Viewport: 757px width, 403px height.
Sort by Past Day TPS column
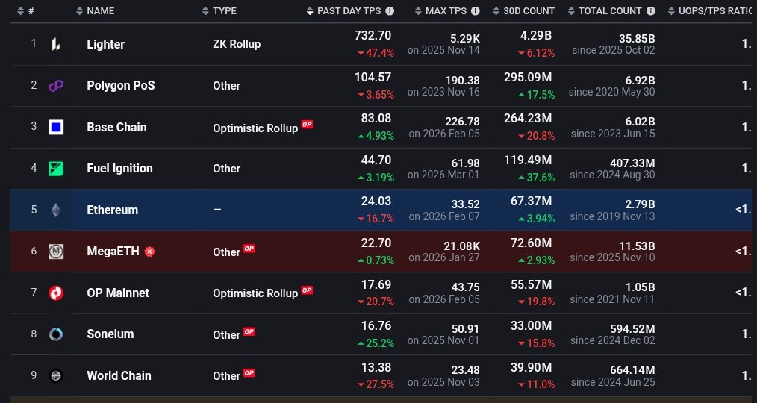[344, 11]
